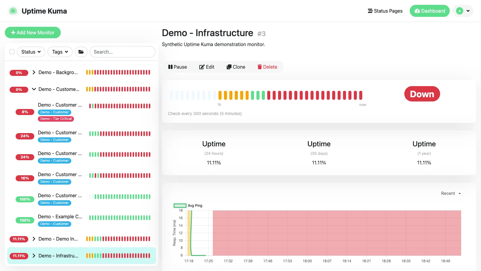This screenshot has height=271, width=481.
Task: Select the Demo - Example C... monitor
Action: [81, 220]
